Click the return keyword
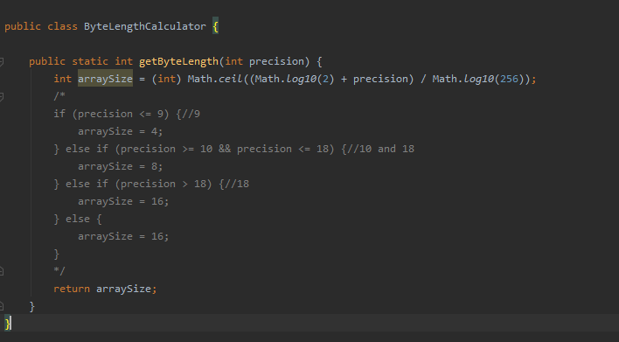This screenshot has width=619, height=342. 72,289
